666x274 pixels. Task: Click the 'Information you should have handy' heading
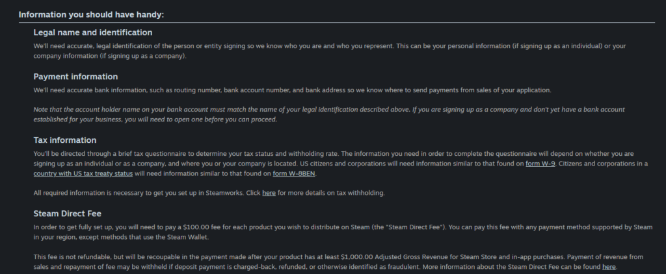tap(91, 15)
